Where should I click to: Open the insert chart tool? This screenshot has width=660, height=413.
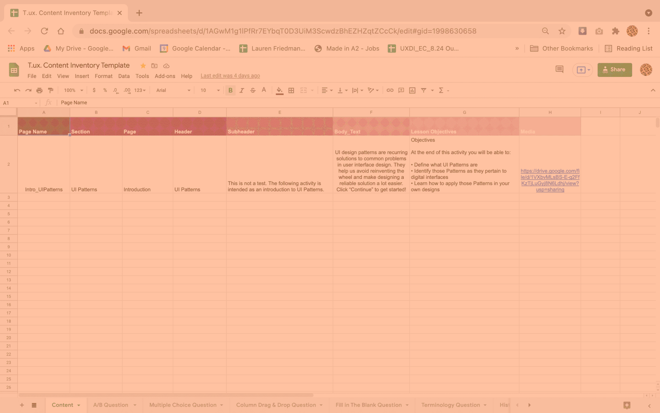412,90
